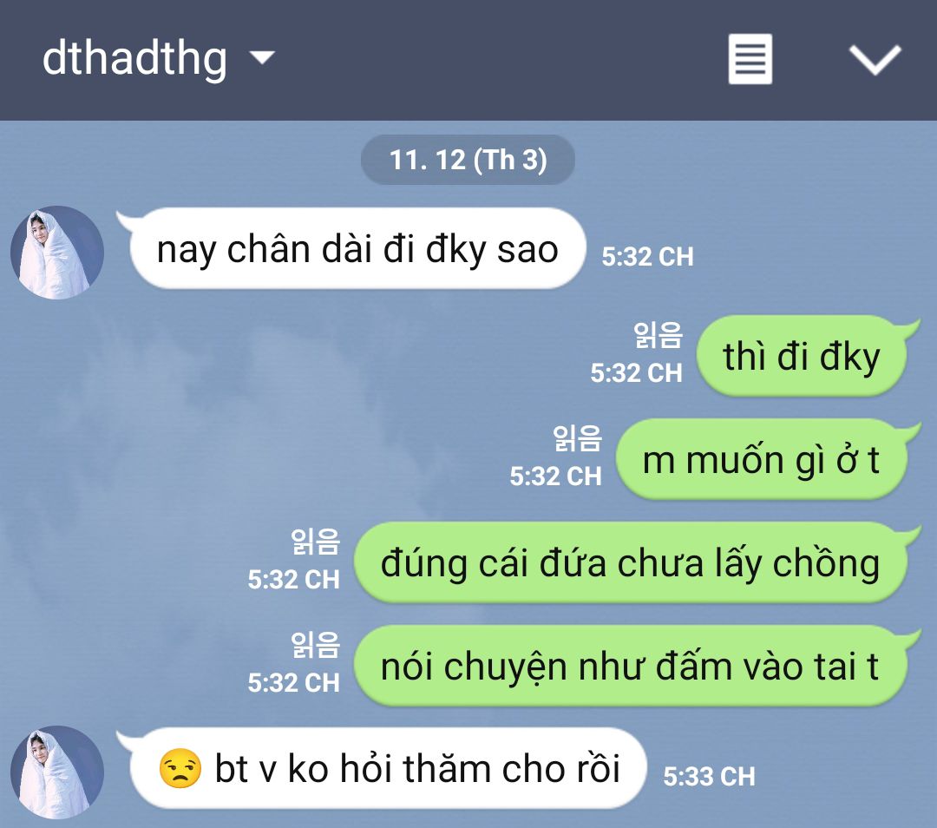
Task: Tap the dthadthg chat title
Action: coord(134,59)
